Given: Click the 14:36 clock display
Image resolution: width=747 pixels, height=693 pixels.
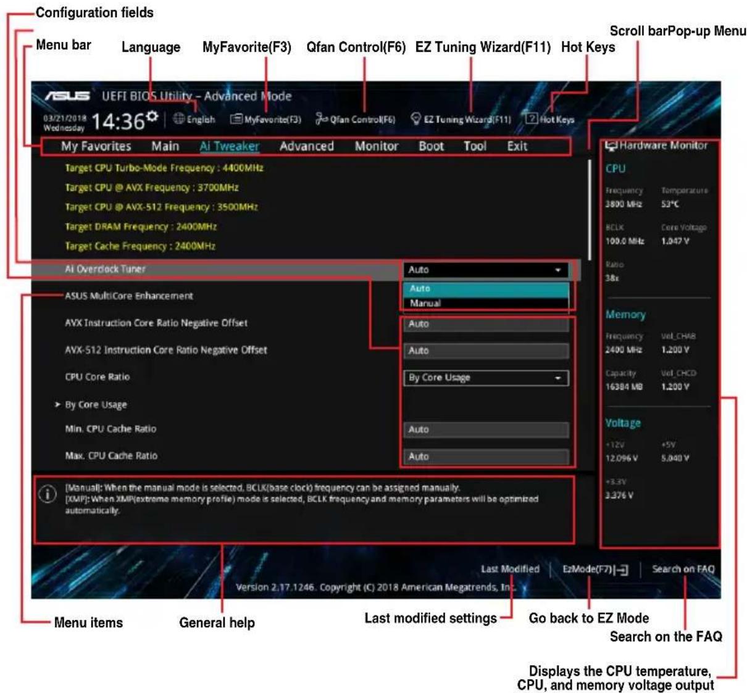Looking at the screenshot, I should [117, 122].
